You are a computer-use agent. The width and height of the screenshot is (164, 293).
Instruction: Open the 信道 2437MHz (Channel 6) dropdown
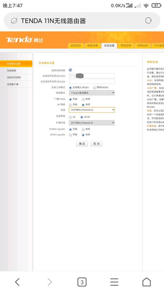coord(92,110)
